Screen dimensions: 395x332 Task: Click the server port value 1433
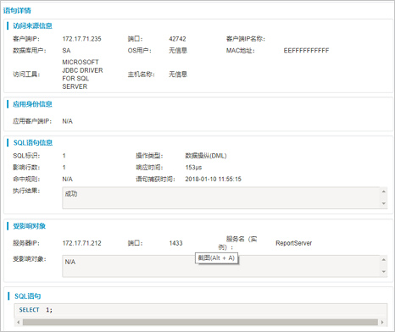coord(175,243)
